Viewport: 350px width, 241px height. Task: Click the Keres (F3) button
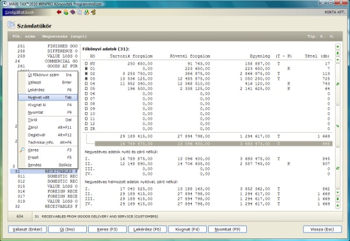pyautogui.click(x=108, y=229)
